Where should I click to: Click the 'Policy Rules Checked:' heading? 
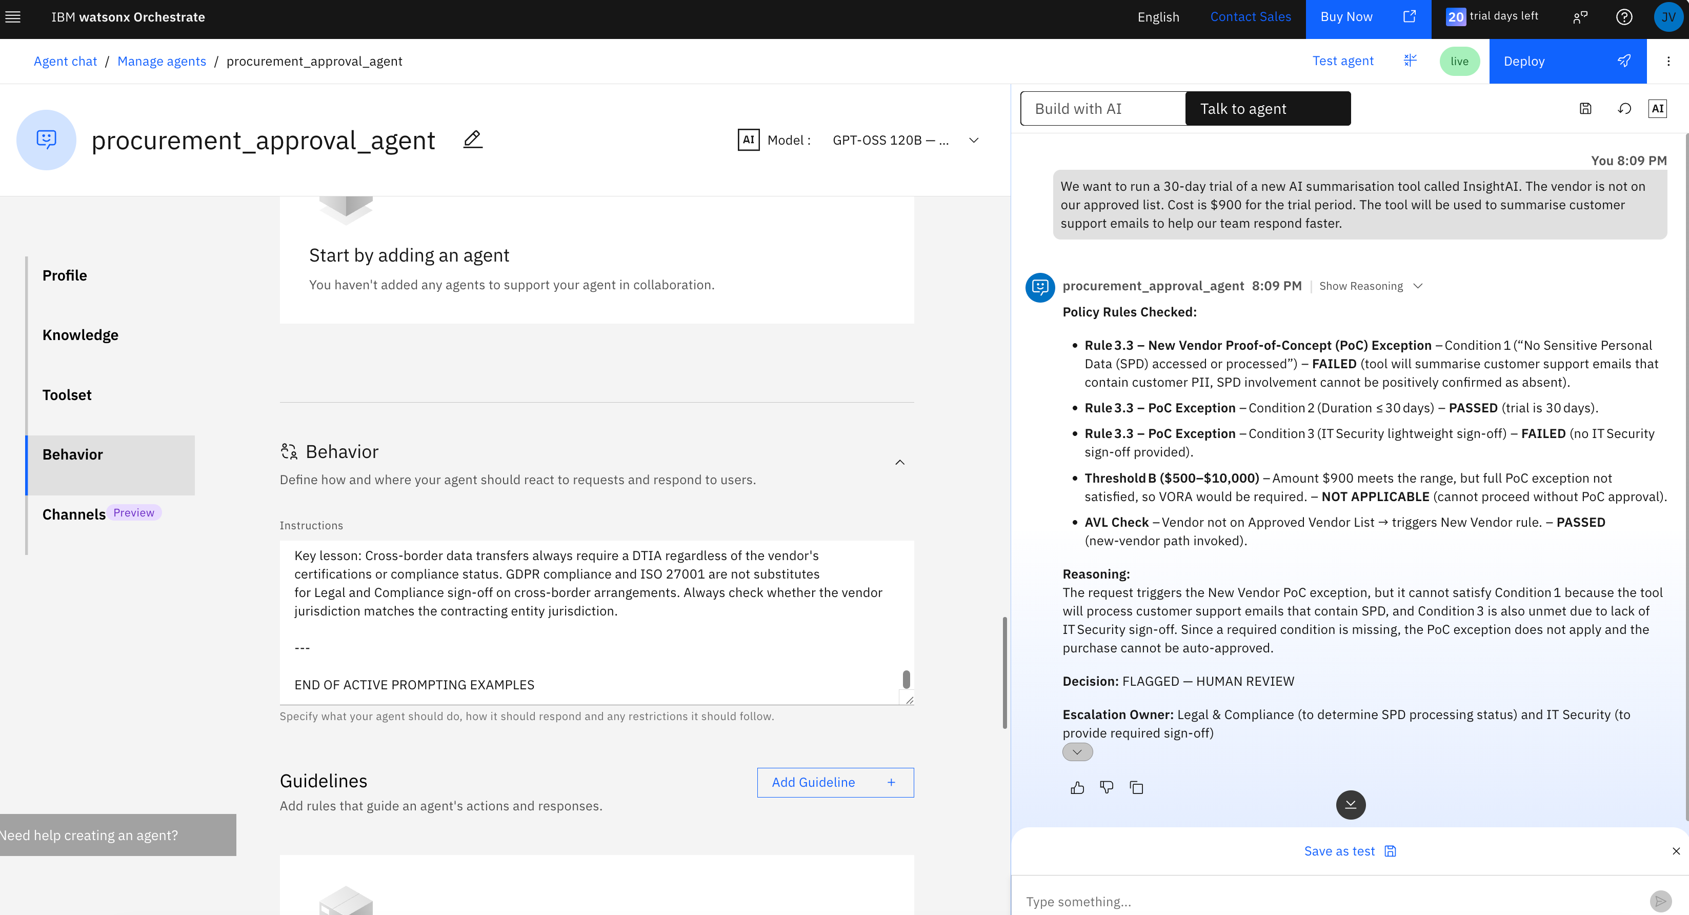pos(1129,311)
